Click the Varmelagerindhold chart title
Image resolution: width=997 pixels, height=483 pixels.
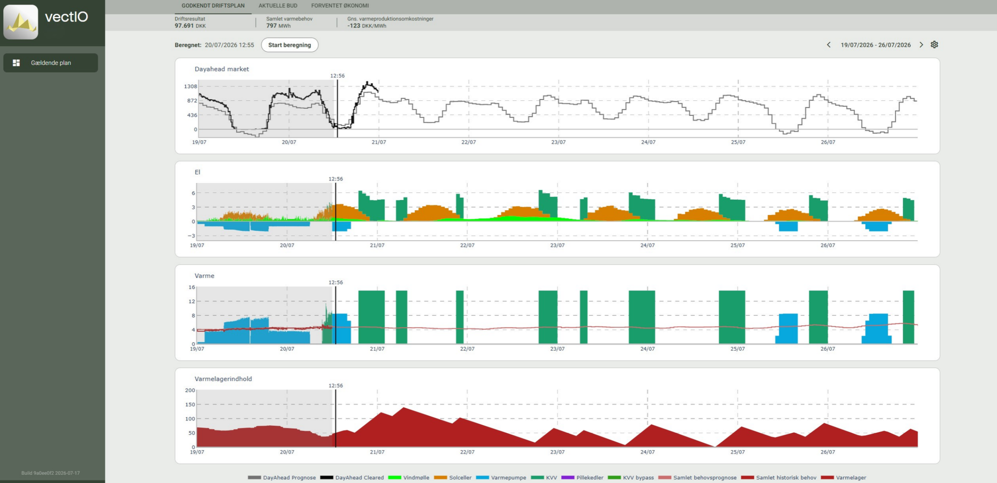(223, 379)
